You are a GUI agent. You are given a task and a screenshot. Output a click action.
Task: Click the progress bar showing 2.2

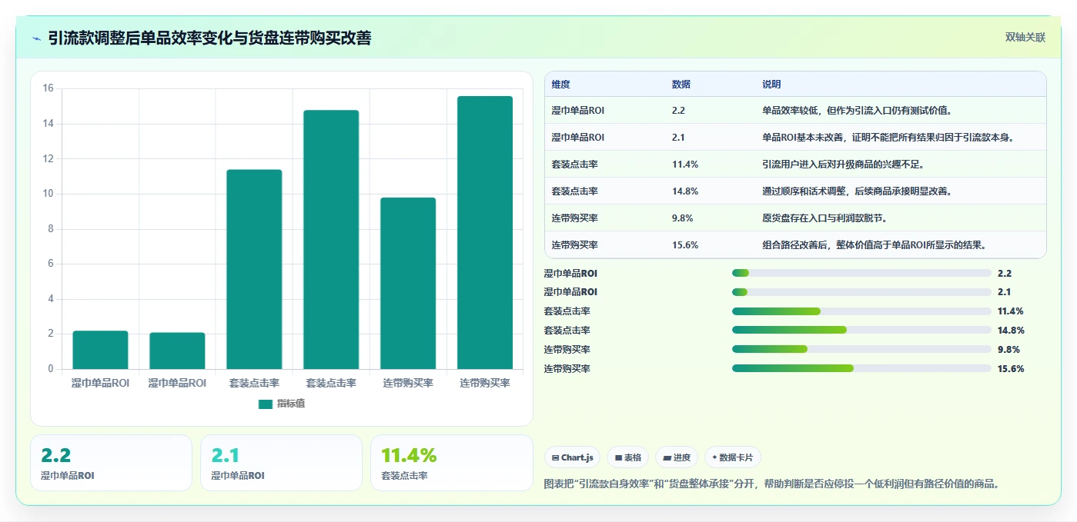[861, 273]
